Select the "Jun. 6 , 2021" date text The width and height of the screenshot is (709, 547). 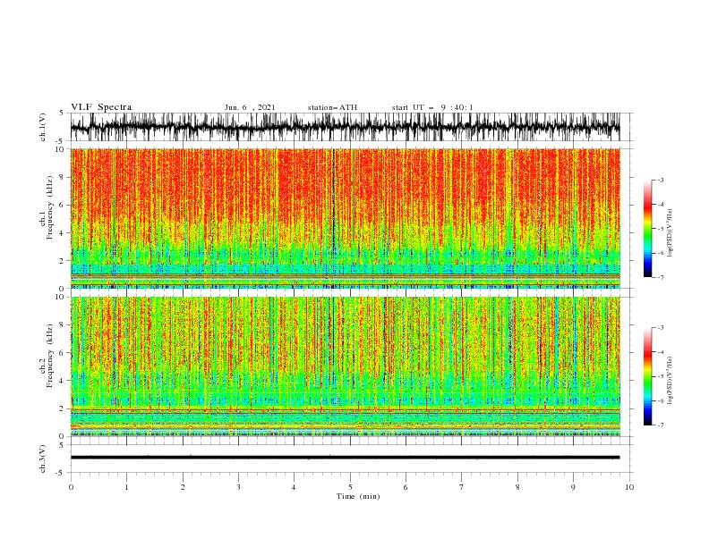[x=250, y=107]
